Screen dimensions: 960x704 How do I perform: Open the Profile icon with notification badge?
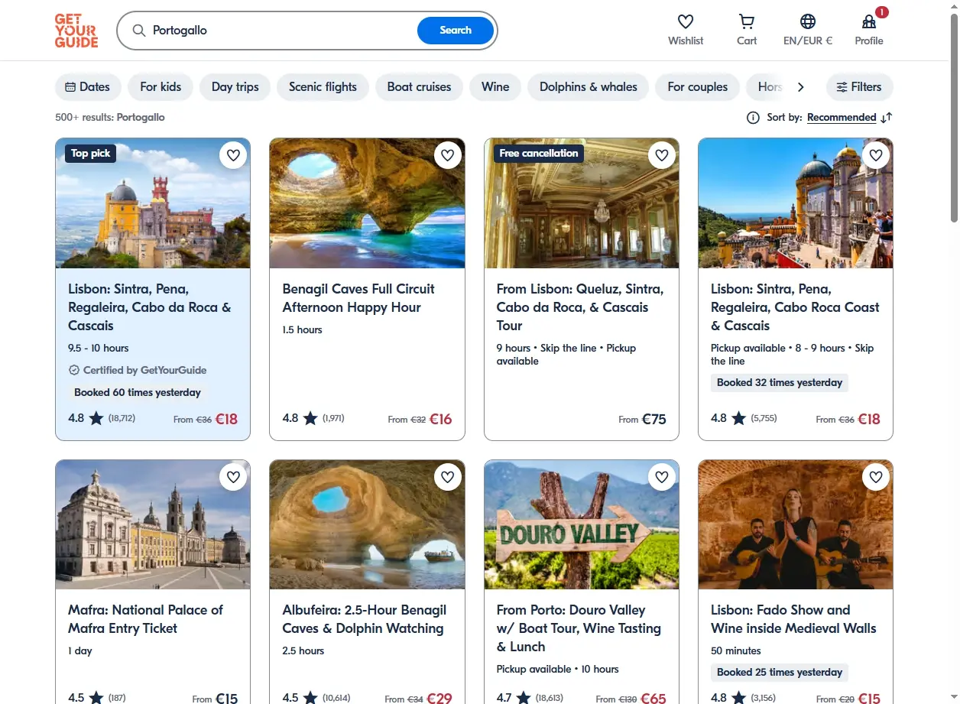869,21
